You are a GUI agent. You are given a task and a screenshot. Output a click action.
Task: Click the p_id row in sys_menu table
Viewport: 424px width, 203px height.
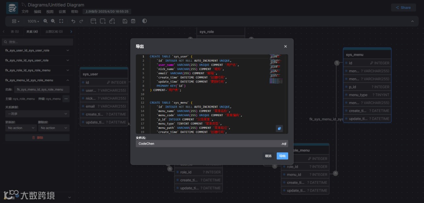tap(367, 87)
